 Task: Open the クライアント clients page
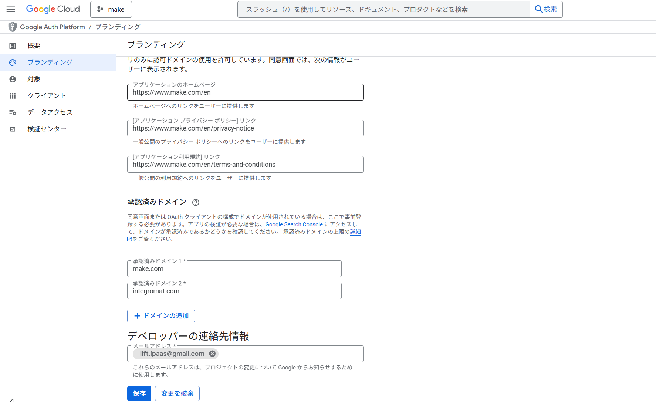click(58, 96)
